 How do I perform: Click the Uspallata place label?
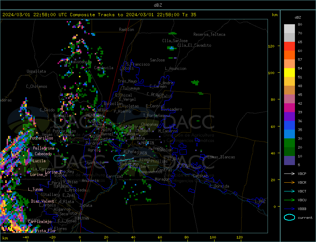36,71
